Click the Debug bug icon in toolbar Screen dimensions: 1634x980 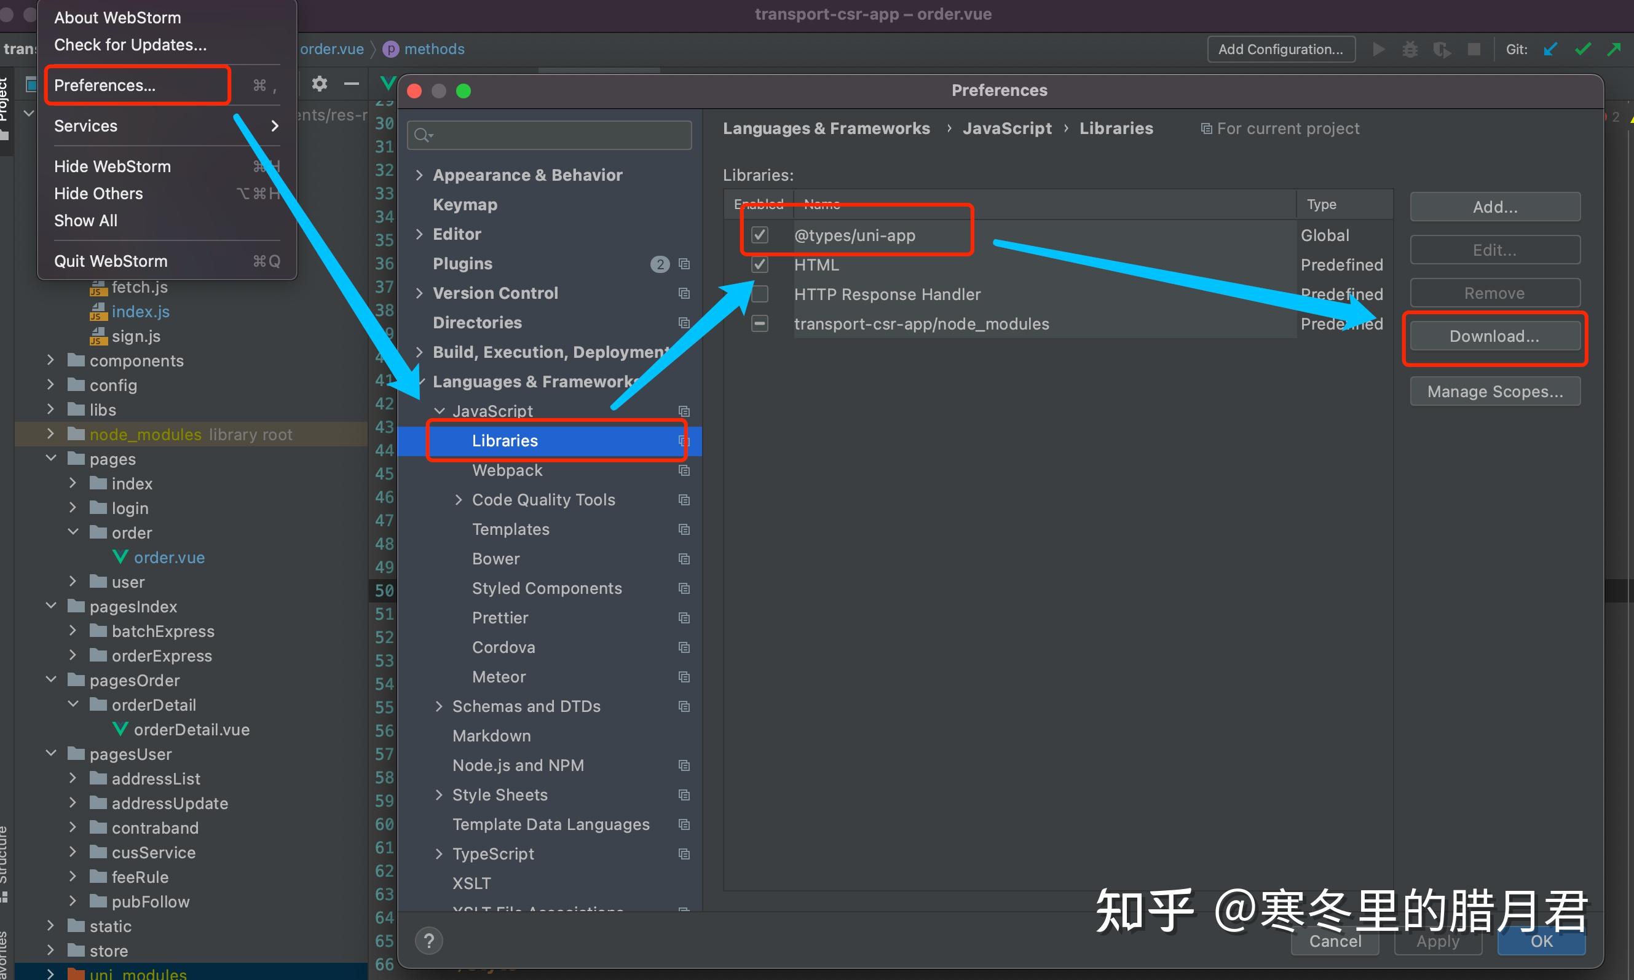point(1410,50)
